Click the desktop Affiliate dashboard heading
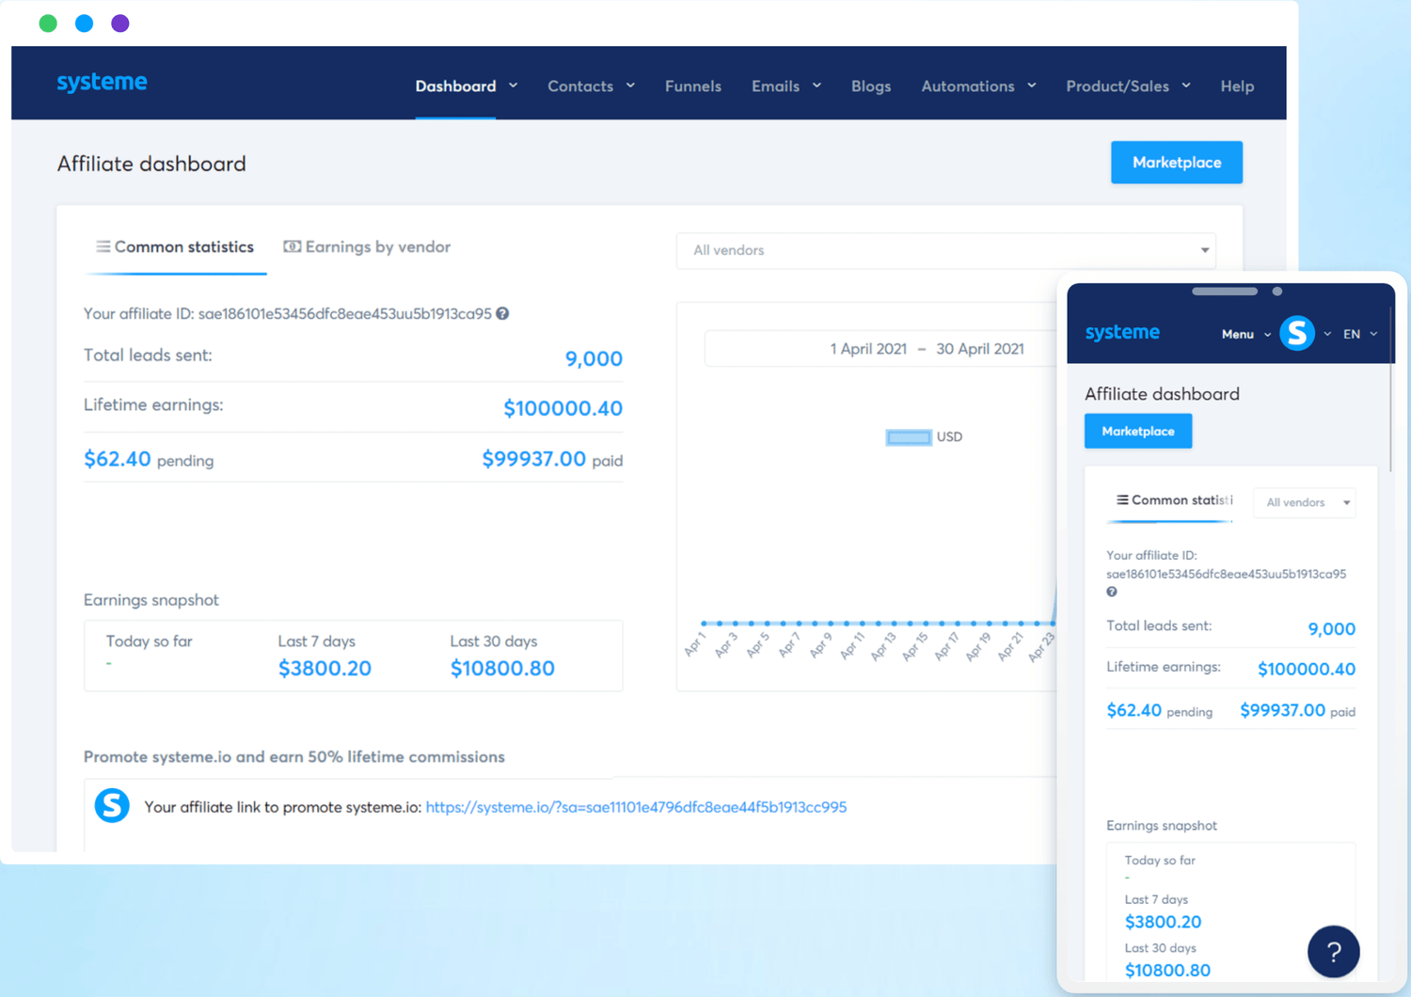Viewport: 1411px width, 997px height. pos(151,164)
